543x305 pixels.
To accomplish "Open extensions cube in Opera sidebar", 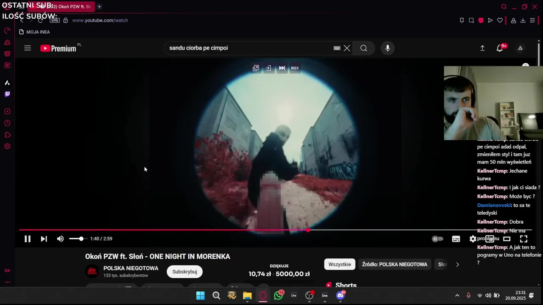I will [7, 135].
